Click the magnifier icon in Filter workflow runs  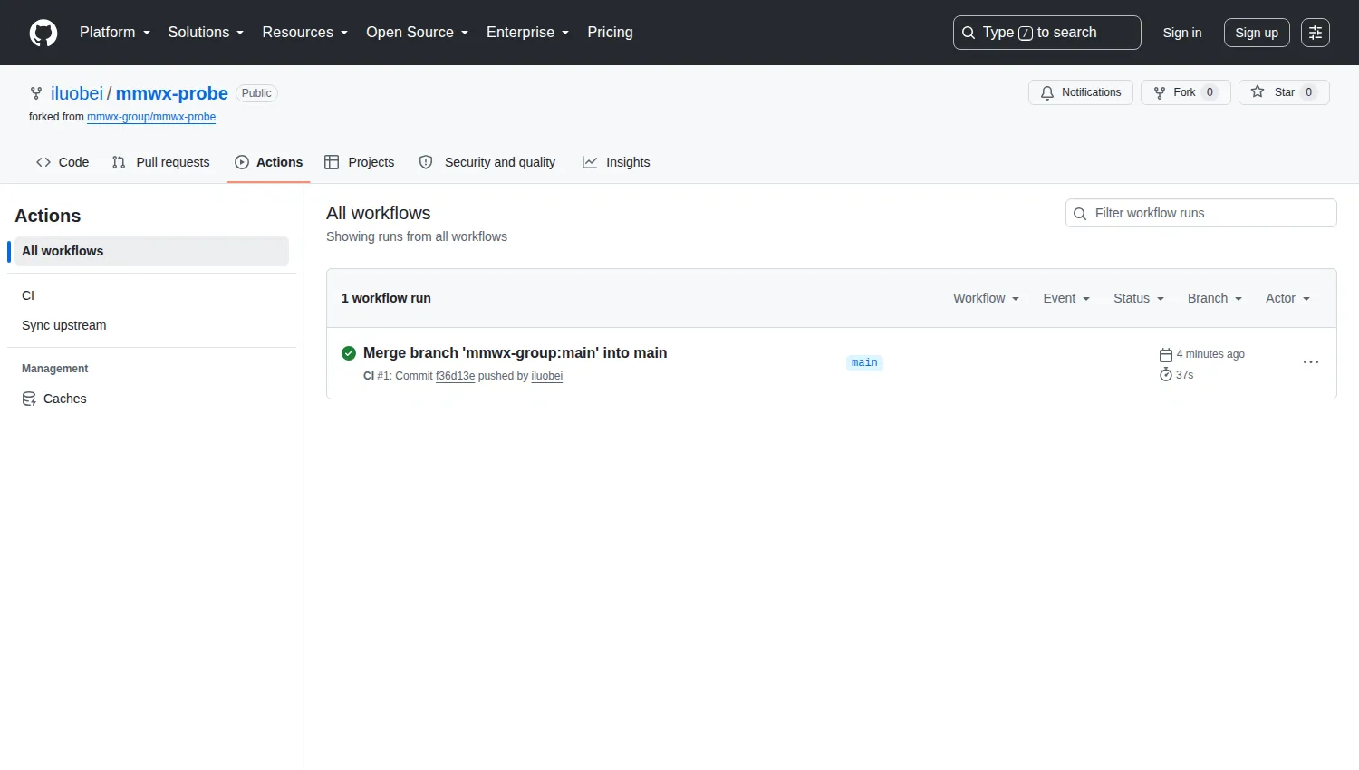pyautogui.click(x=1080, y=214)
